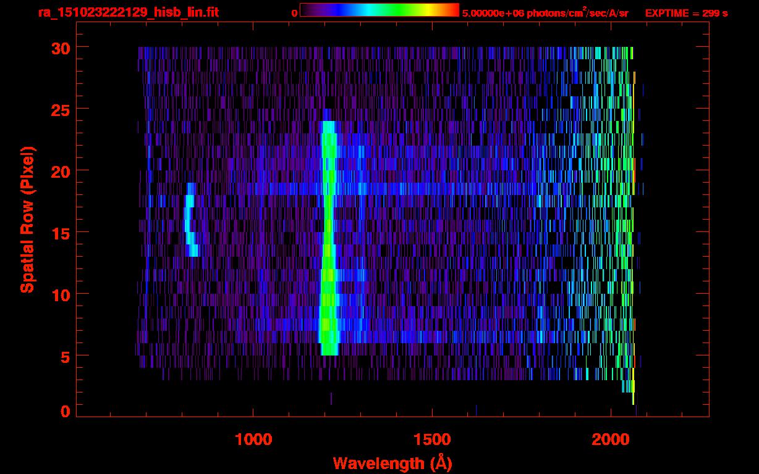
Task: Click the filename ra_151023222129_hisb_lin.fit
Action: [x=128, y=12]
